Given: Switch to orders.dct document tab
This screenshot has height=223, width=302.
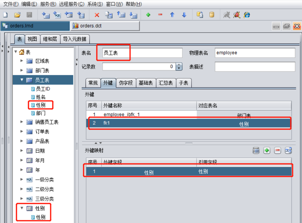Looking at the screenshot, I should click(105, 26).
